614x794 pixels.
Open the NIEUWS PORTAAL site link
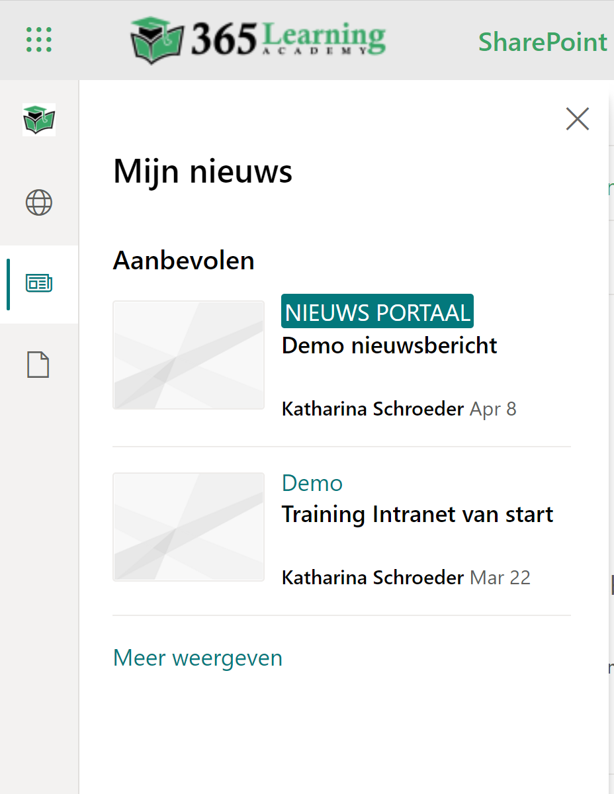tap(377, 312)
